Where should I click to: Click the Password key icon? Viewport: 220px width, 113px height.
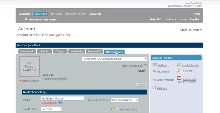178,71
